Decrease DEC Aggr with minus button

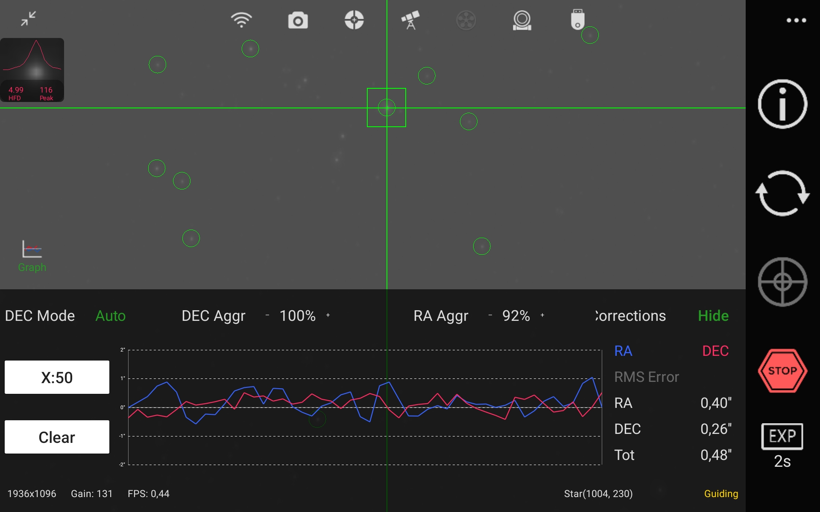[267, 315]
